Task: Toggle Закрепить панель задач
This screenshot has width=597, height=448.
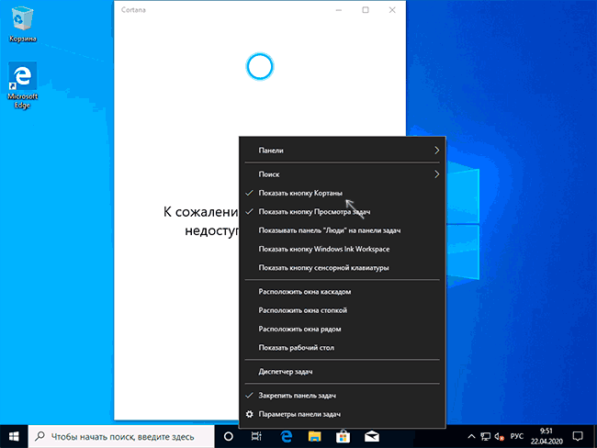Action: [342, 396]
